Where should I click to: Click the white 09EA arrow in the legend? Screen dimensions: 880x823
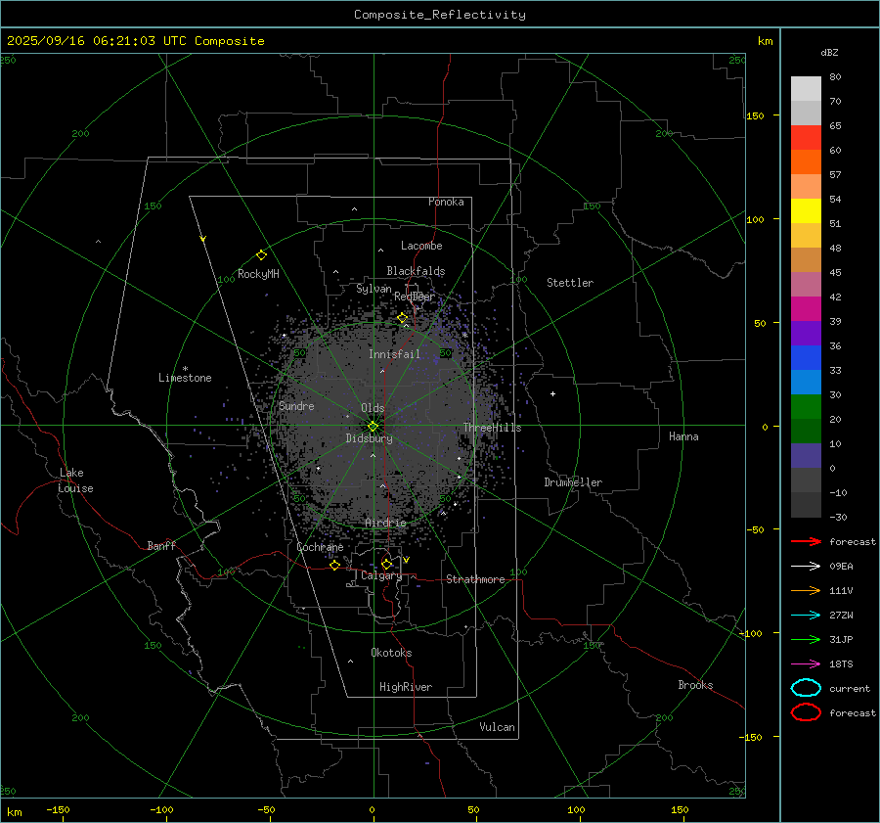(x=806, y=566)
